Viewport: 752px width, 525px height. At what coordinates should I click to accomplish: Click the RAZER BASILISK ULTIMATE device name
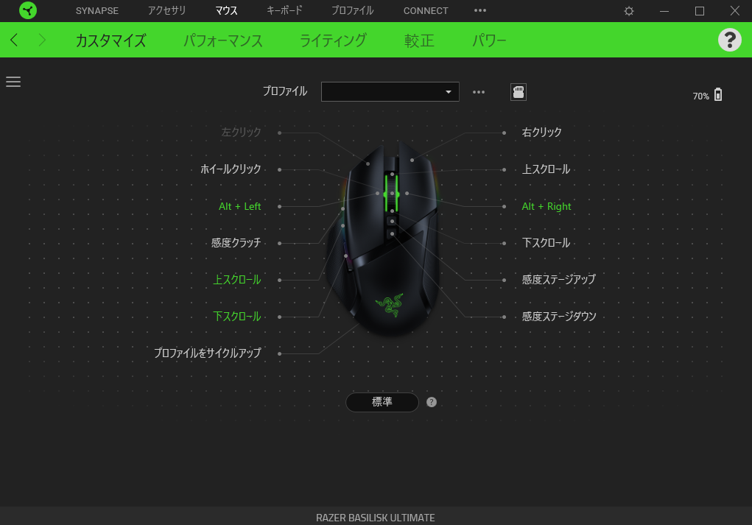pos(376,518)
